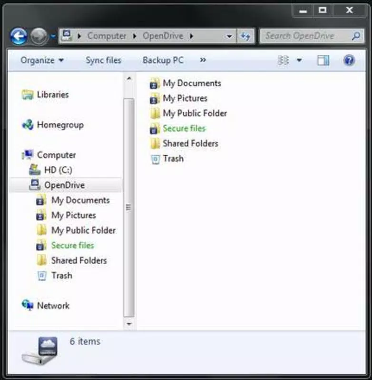
Task: Click Trash bin icon in file list
Action: 155,159
